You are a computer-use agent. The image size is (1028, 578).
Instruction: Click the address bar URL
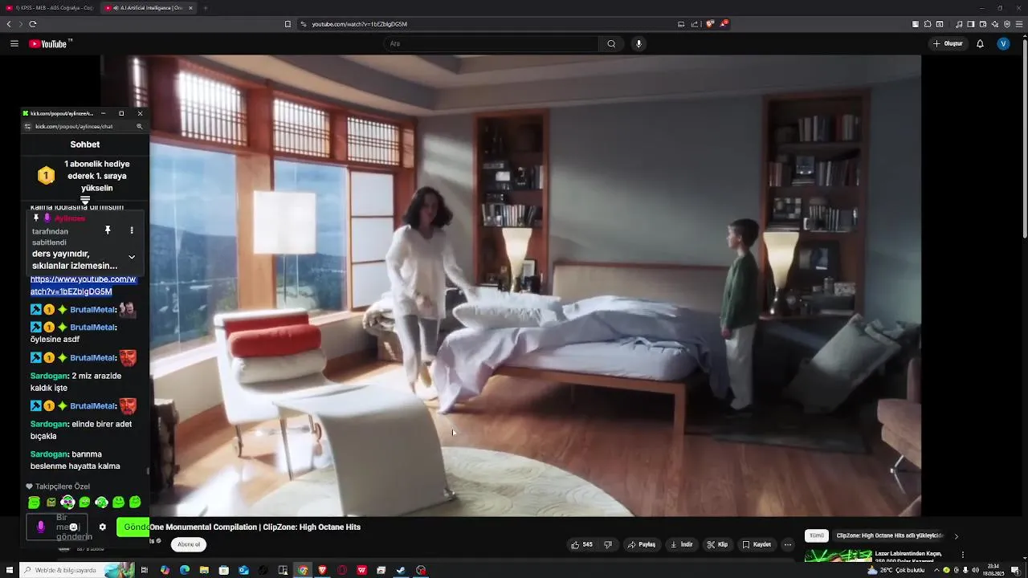pyautogui.click(x=359, y=24)
